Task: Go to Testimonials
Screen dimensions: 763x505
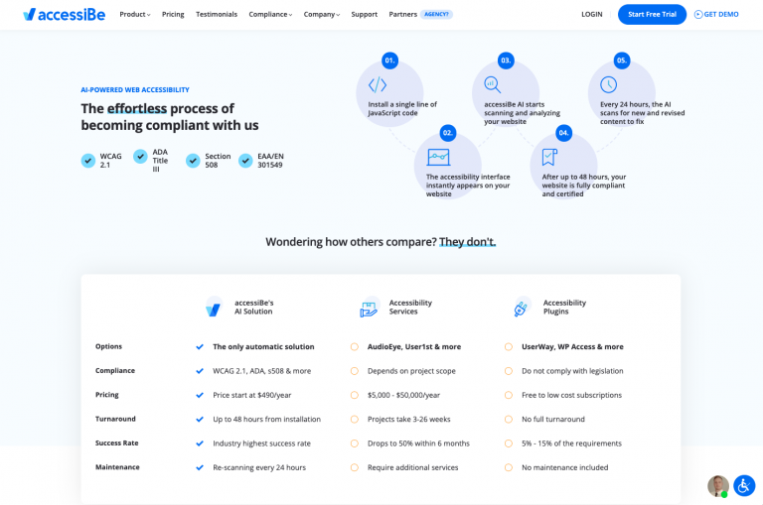Action: 217,15
